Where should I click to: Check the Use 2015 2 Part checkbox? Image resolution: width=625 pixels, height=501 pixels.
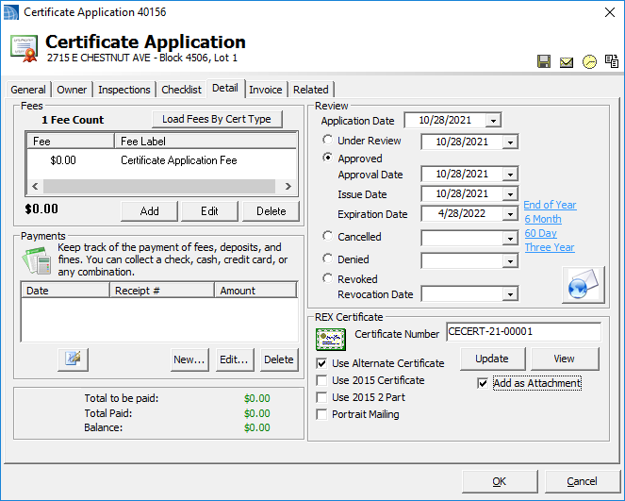[321, 397]
